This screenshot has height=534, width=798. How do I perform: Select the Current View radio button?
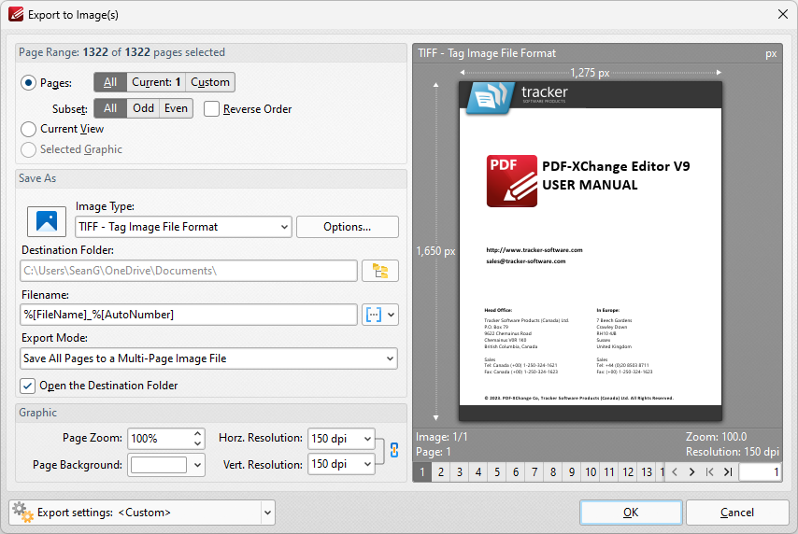pyautogui.click(x=28, y=129)
